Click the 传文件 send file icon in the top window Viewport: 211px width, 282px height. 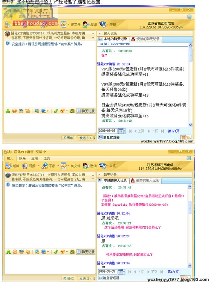click(x=63, y=24)
